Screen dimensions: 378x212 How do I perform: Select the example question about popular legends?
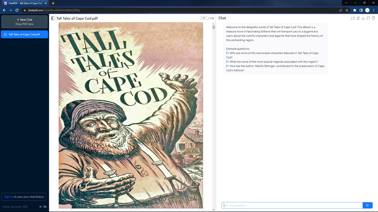[272, 61]
